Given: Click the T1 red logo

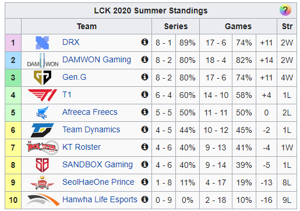Looking at the screenshot, I should point(43,95).
